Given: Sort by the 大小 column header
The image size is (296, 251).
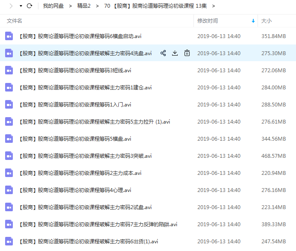Looking at the screenshot, I should pos(266,21).
